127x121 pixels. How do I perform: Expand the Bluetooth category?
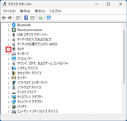click(x=9, y=25)
